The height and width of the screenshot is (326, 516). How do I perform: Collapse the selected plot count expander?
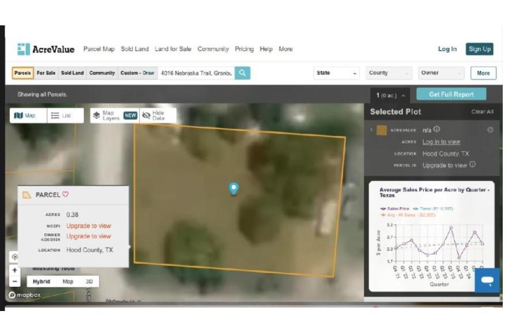click(x=390, y=95)
